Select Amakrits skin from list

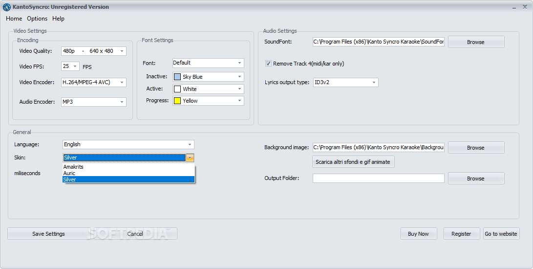click(128, 167)
